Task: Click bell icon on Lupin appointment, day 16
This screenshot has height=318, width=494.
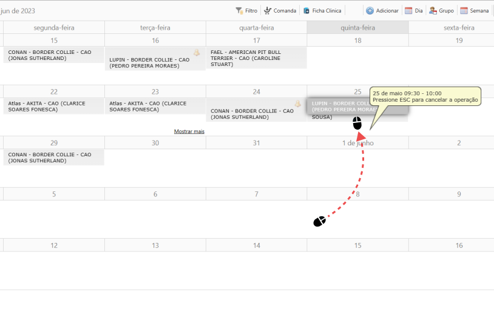Action: [197, 53]
